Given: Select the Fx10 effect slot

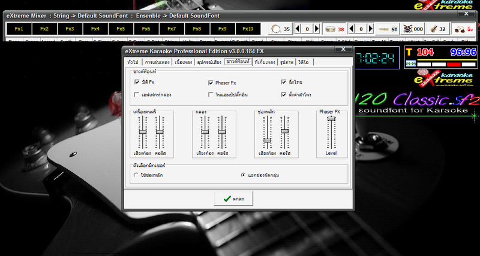Looking at the screenshot, I should tap(247, 29).
